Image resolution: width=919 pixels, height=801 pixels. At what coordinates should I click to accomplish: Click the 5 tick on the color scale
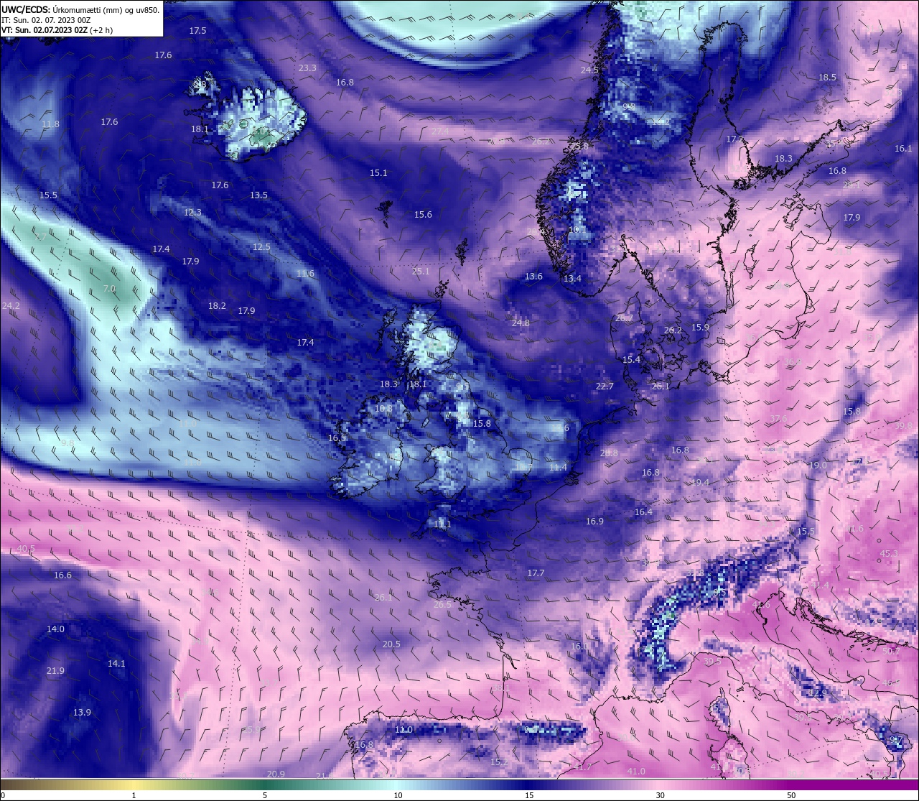tap(265, 795)
